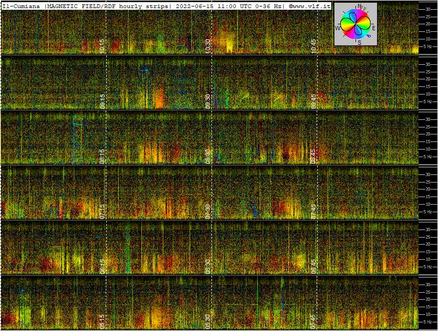
Task: Click the I1-Cumiana station name in the title
Action: click(22, 6)
